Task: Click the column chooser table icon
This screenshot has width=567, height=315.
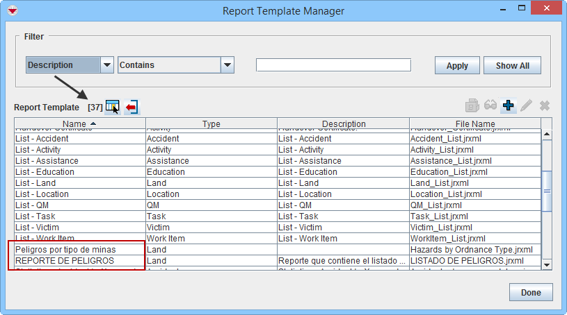Action: pyautogui.click(x=112, y=107)
